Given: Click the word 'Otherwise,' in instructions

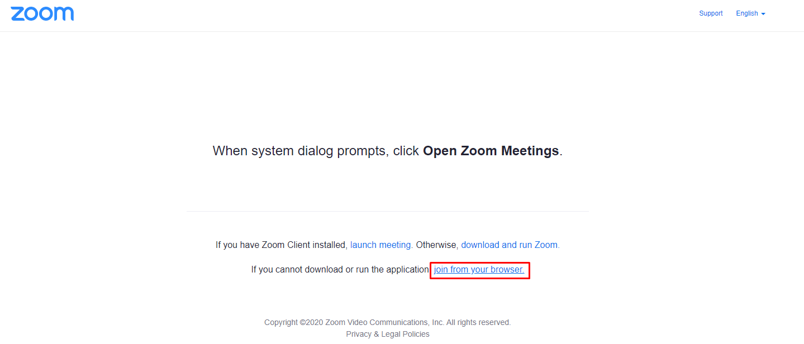Looking at the screenshot, I should 437,245.
